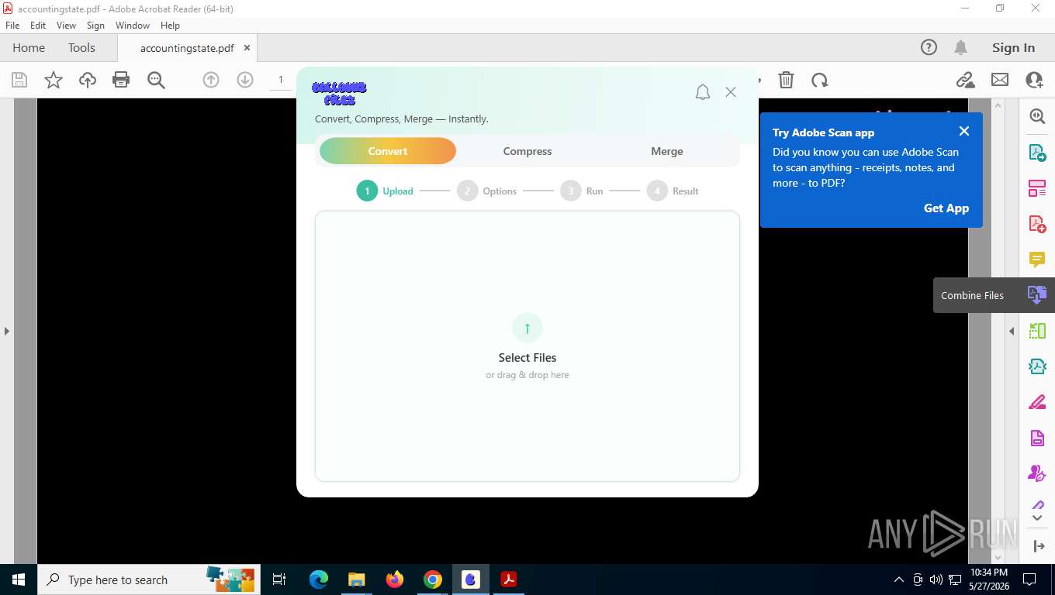Image resolution: width=1055 pixels, height=595 pixels.
Task: Bookmark the file with the star icon
Action: point(54,80)
